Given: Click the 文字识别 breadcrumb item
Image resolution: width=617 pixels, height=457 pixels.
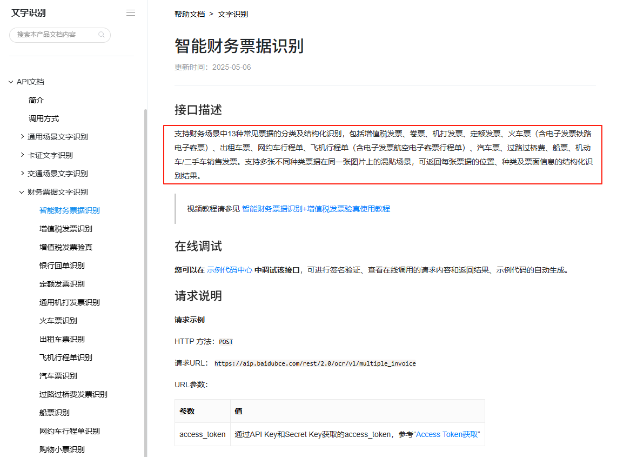Looking at the screenshot, I should pyautogui.click(x=233, y=14).
